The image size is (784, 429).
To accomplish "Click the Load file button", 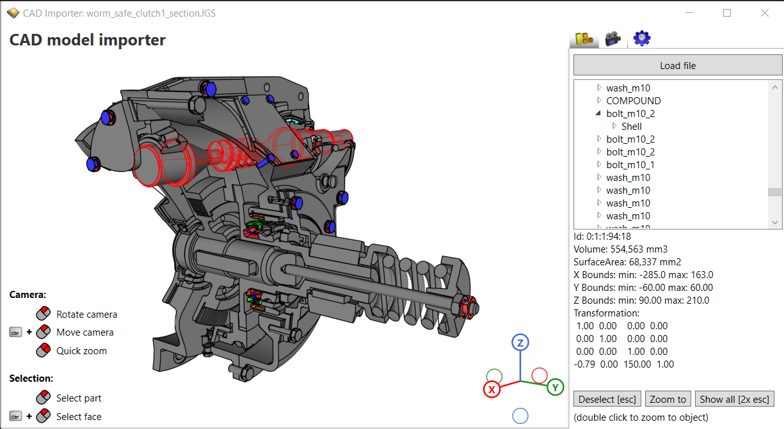I will [678, 65].
